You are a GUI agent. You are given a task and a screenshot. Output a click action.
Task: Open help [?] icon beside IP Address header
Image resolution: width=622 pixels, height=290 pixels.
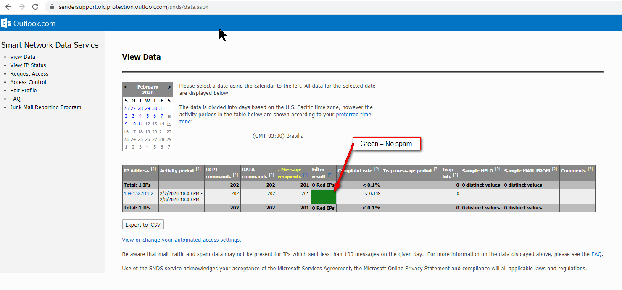pyautogui.click(x=153, y=169)
